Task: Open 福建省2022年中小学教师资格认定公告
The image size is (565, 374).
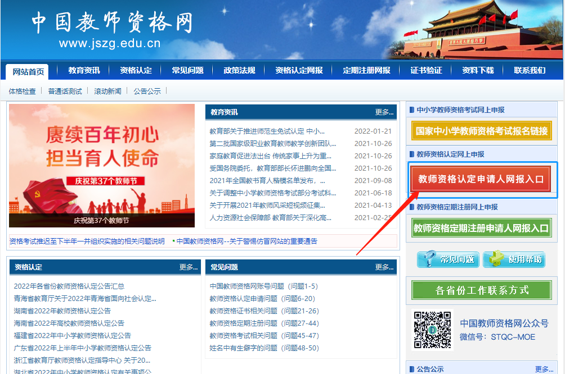Action: pos(73,335)
